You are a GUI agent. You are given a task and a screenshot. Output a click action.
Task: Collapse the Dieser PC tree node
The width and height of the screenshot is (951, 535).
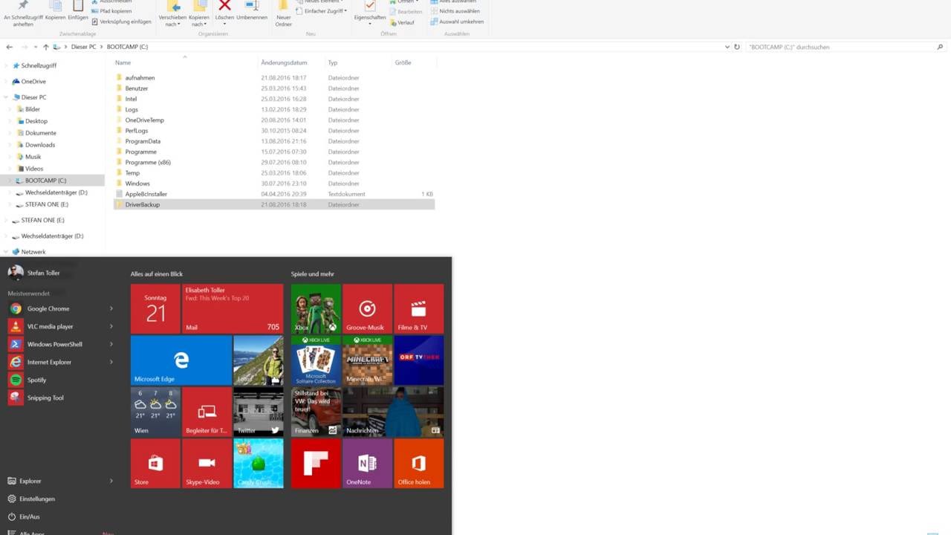point(6,97)
